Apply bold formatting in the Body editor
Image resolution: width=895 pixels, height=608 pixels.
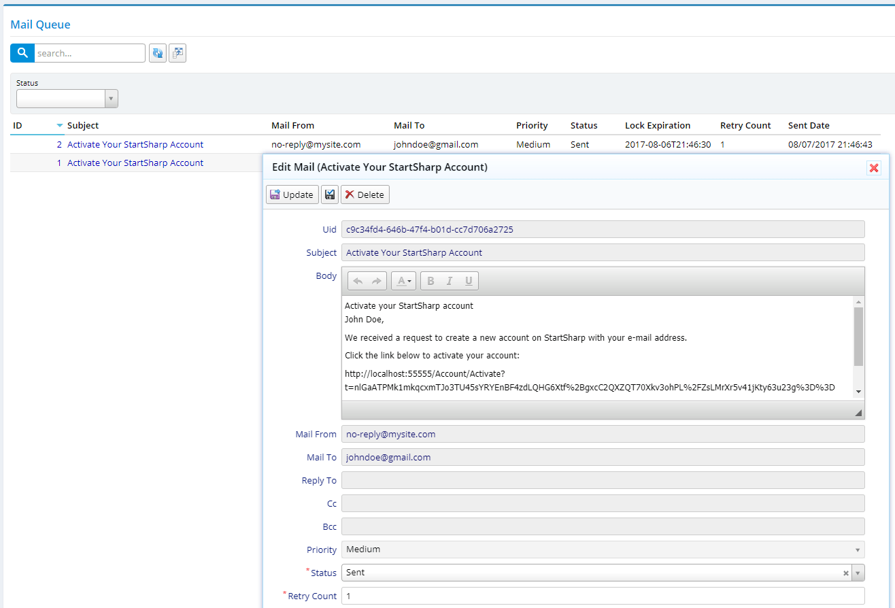click(430, 280)
